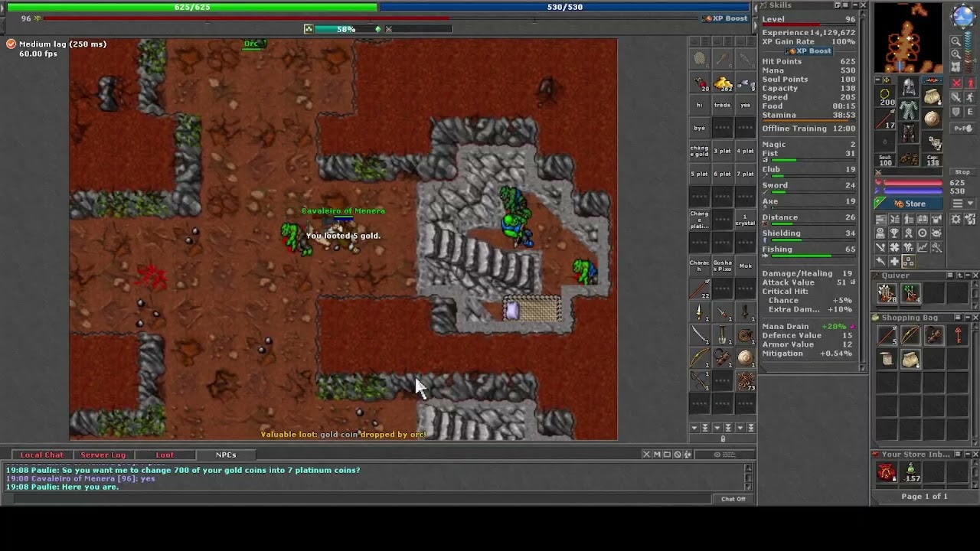Open the options gear icon
Screen dimensions: 980x551
(955, 219)
